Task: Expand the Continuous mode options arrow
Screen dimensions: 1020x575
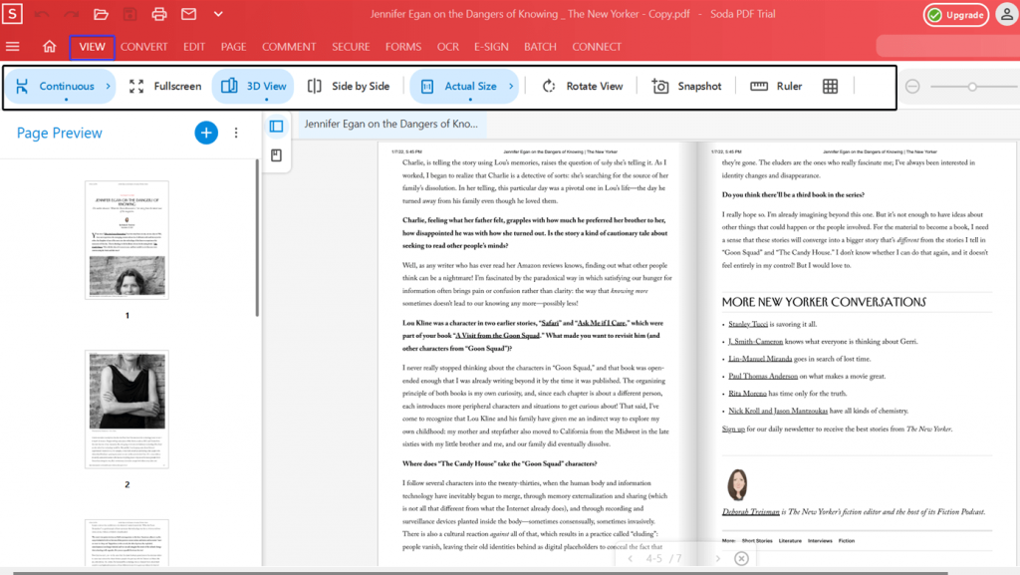Action: click(x=108, y=86)
